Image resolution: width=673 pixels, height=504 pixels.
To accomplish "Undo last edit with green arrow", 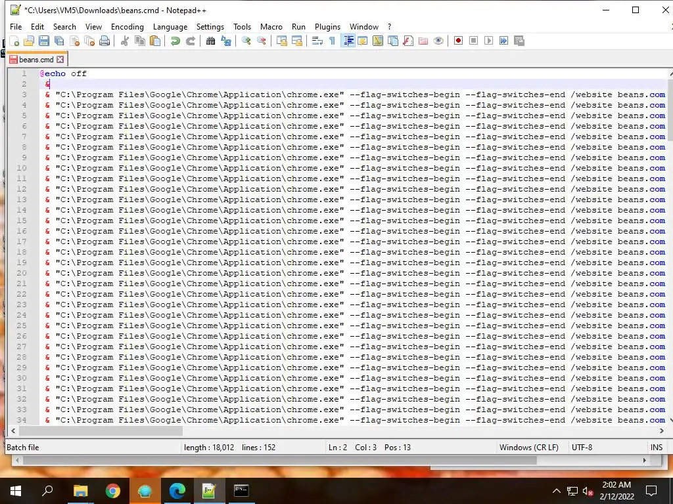I will pos(175,41).
